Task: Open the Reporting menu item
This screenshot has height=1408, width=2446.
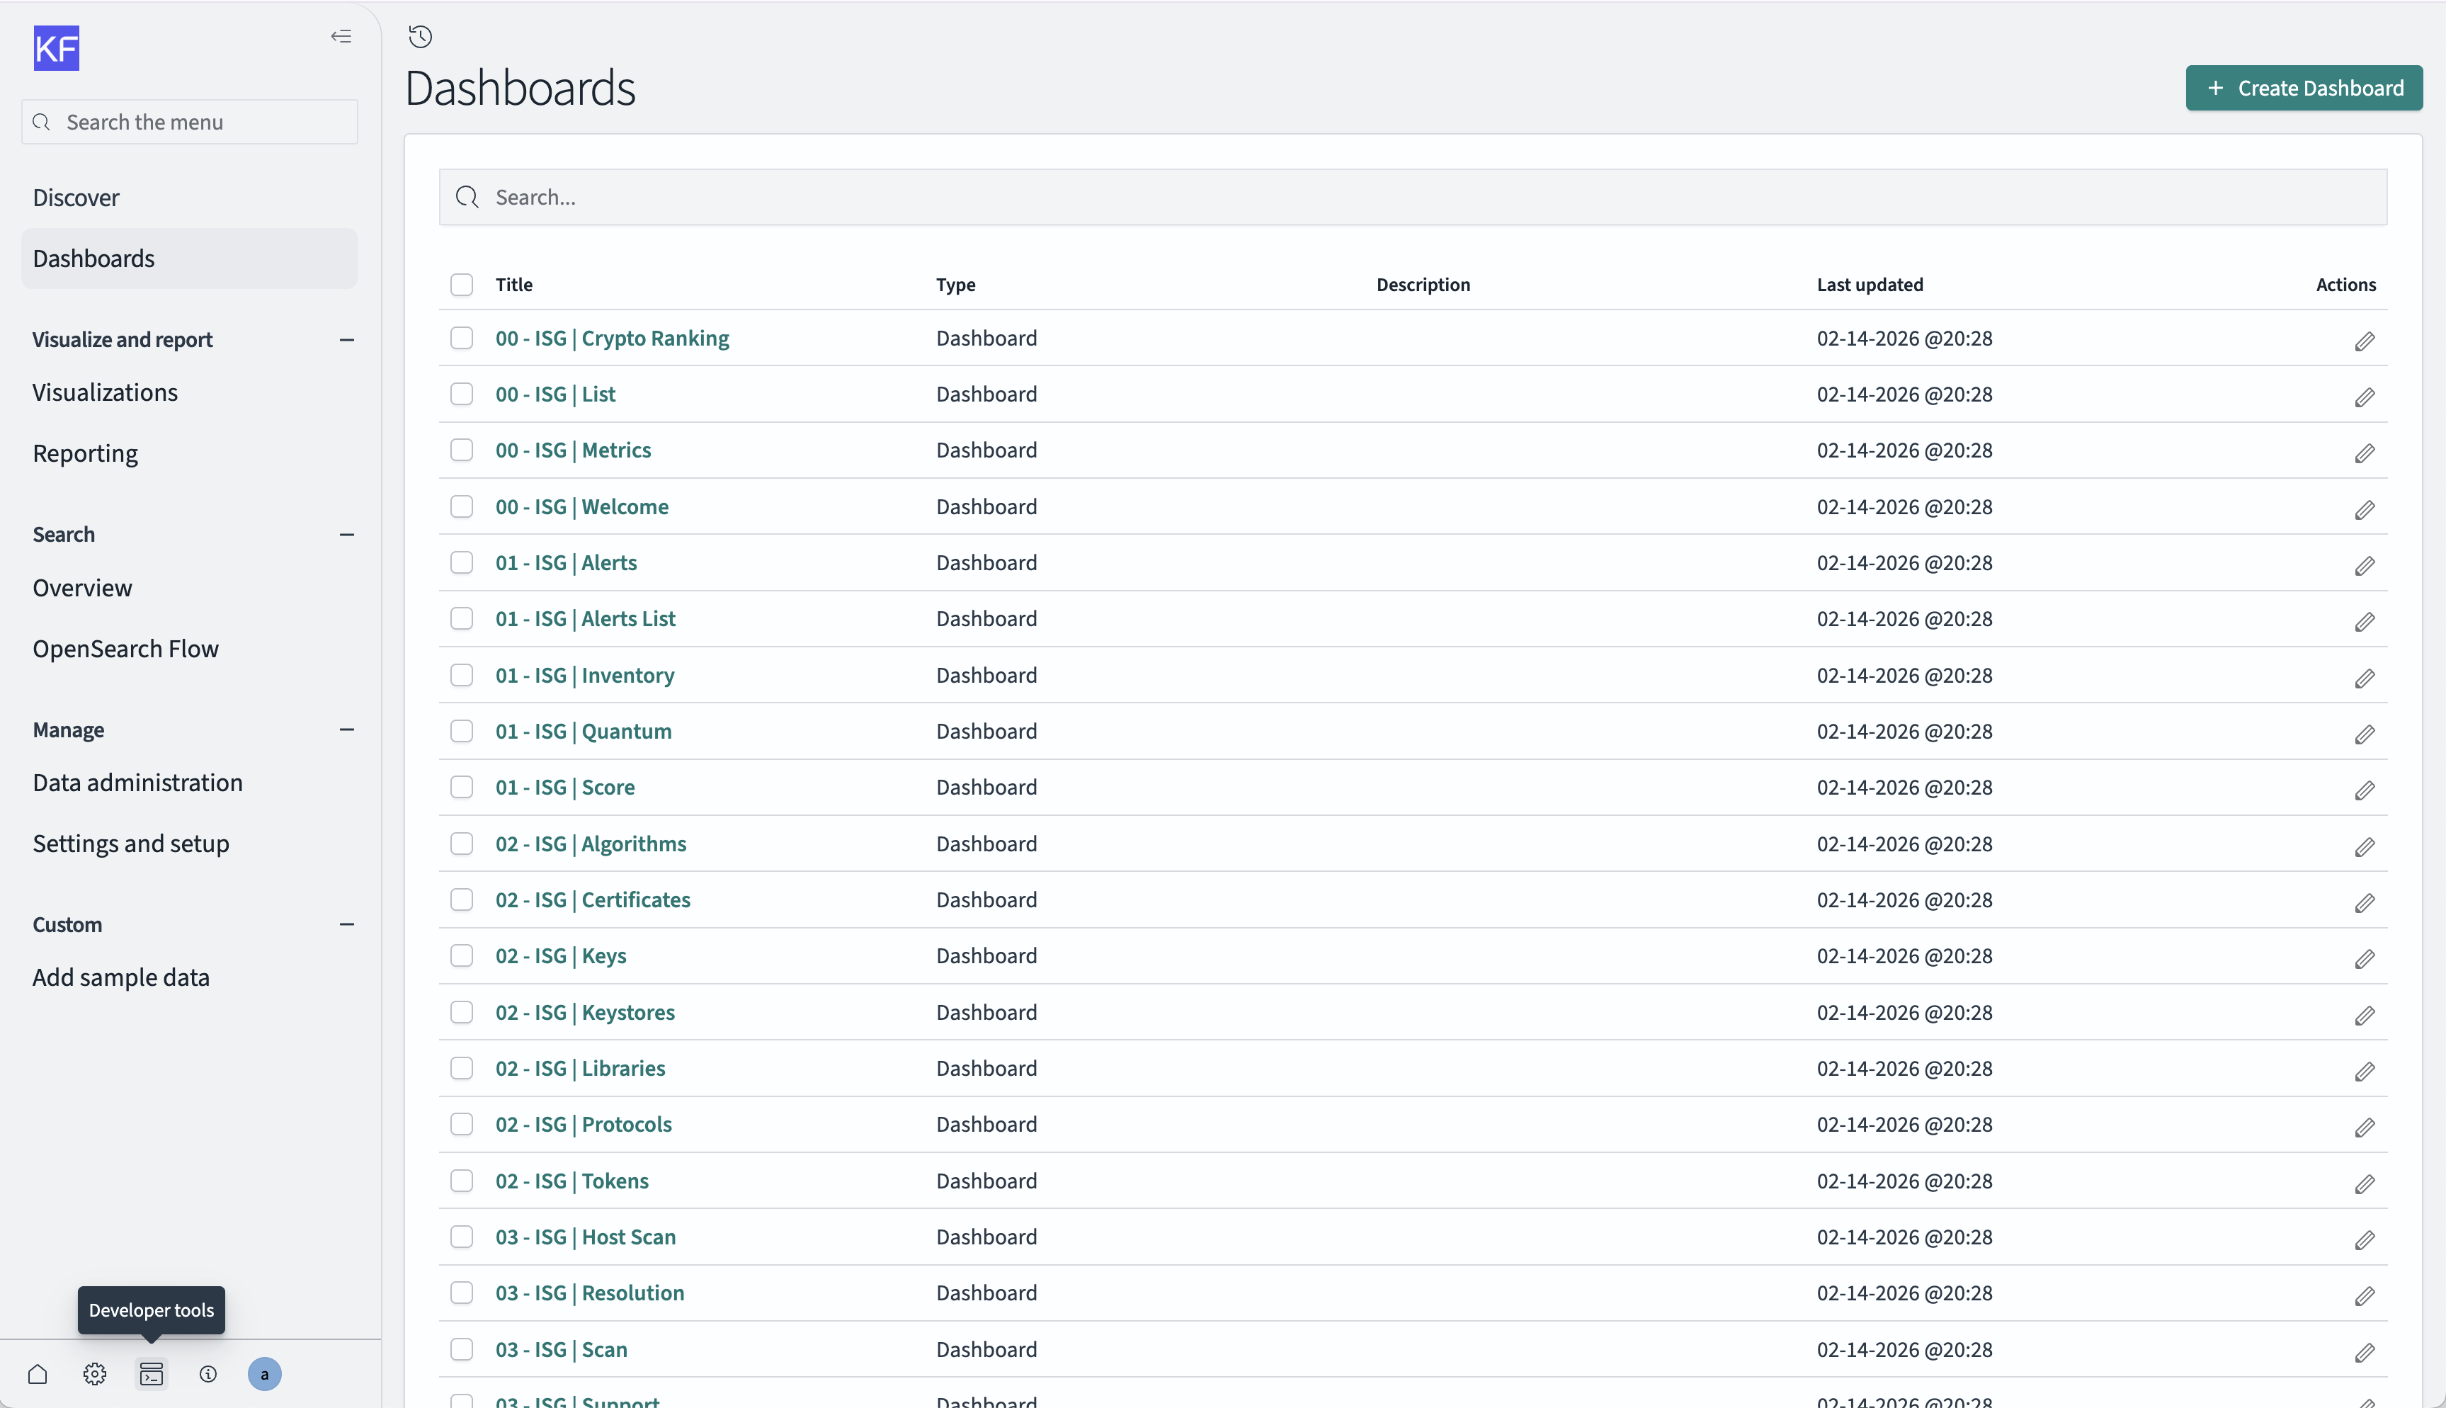Action: pos(85,453)
